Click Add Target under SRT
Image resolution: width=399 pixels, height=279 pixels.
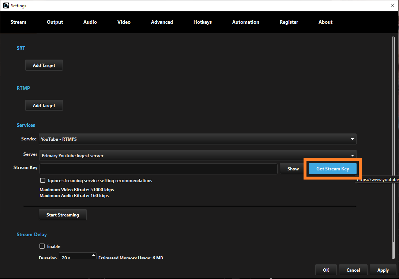[x=44, y=65]
